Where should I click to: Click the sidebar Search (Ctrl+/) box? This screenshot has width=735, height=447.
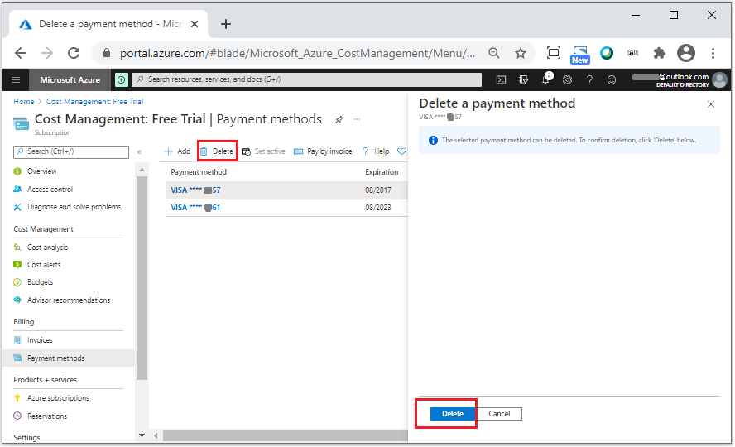71,151
